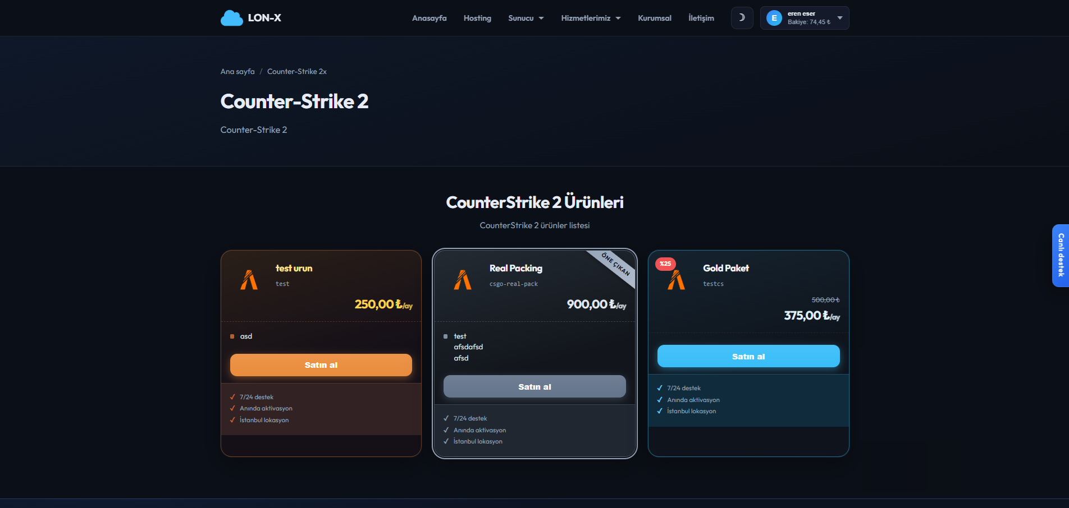Click the CounterStrike 2 Ürünleri heading
The image size is (1069, 508).
tap(534, 202)
